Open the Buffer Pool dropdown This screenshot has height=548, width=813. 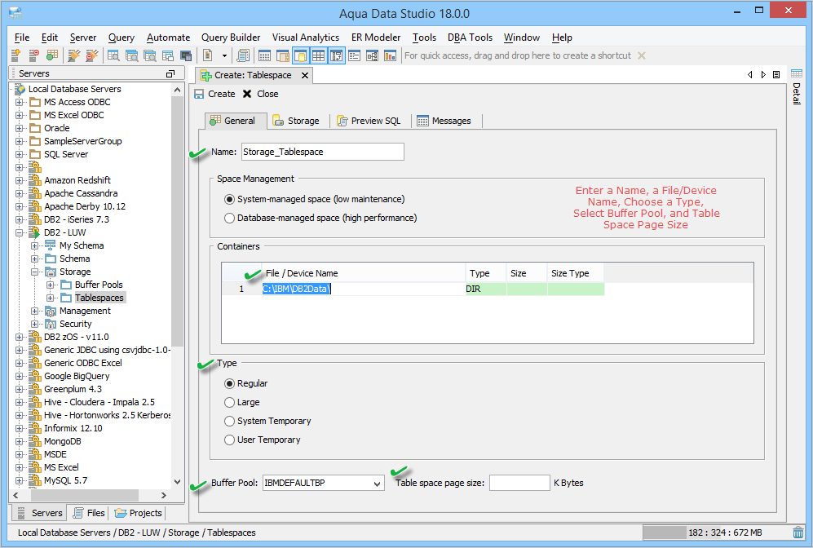click(x=377, y=484)
